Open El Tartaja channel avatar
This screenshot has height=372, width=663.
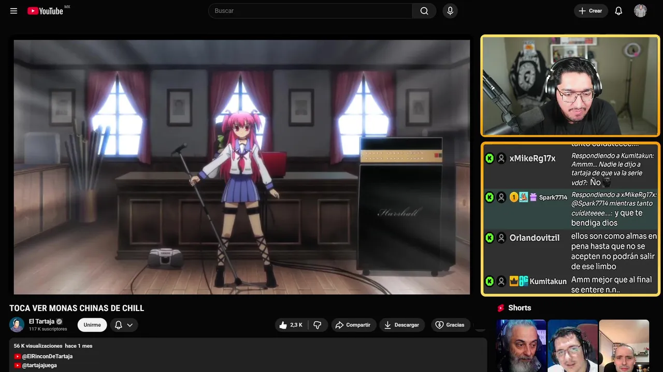pos(17,324)
